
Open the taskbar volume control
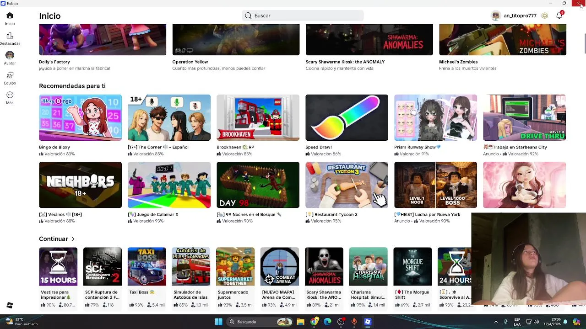coord(536,322)
